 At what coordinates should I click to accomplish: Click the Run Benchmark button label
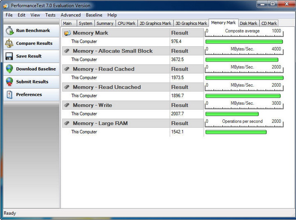click(x=33, y=30)
